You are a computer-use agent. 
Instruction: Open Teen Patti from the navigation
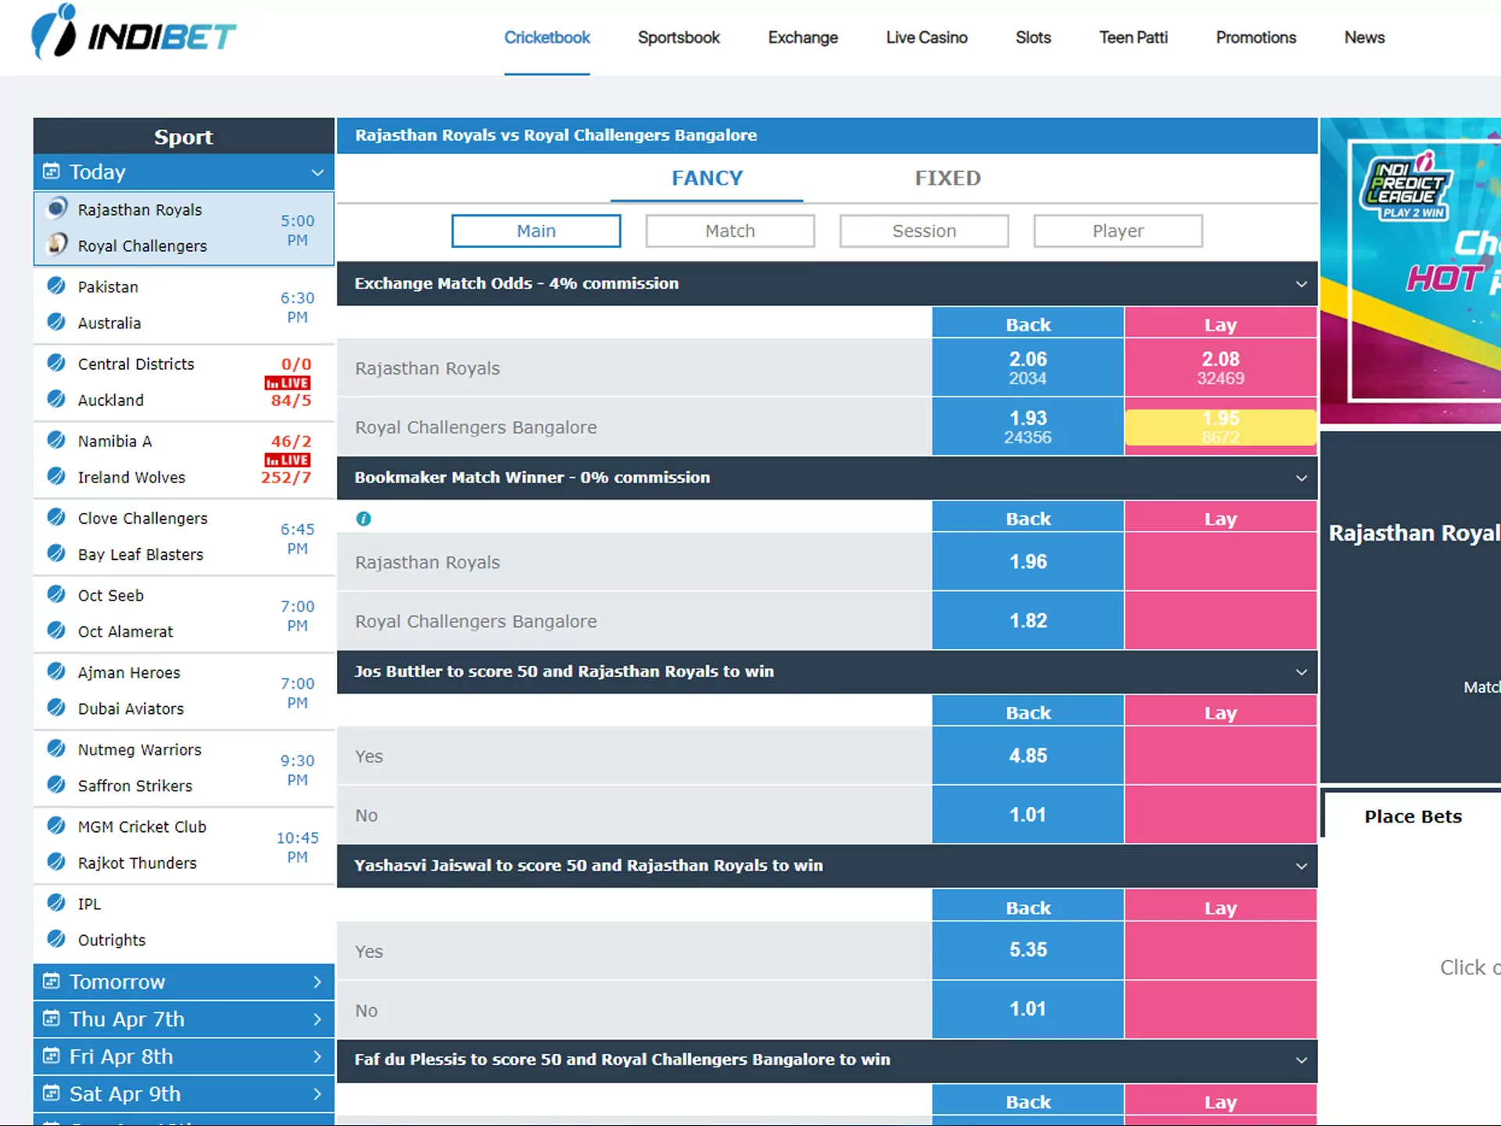coord(1134,38)
